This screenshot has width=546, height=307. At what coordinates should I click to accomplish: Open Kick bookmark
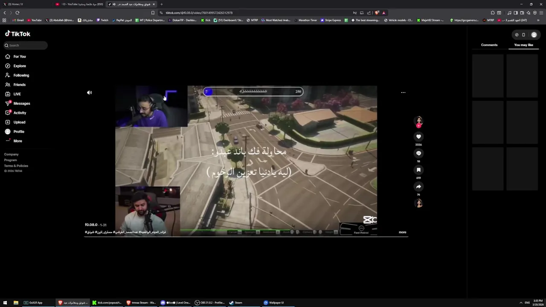(x=206, y=20)
